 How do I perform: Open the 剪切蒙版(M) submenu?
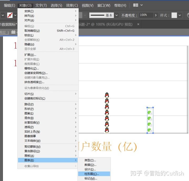[x=48, y=147]
